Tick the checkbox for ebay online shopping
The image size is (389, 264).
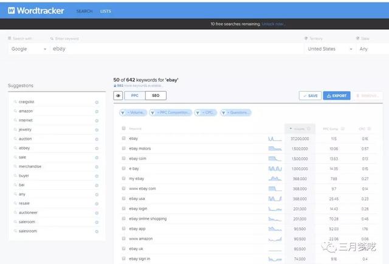[x=123, y=218]
